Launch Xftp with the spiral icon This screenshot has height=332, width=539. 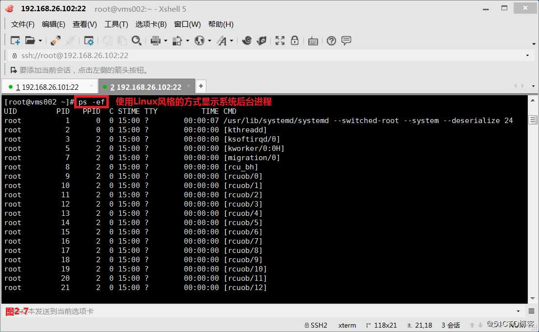(x=246, y=41)
